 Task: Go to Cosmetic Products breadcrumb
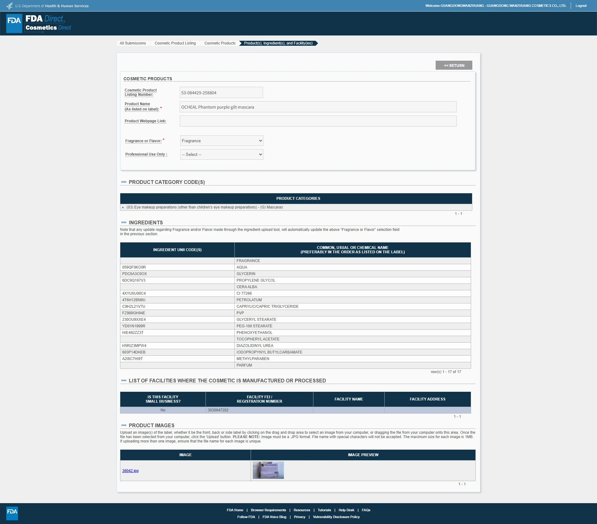pyautogui.click(x=220, y=43)
